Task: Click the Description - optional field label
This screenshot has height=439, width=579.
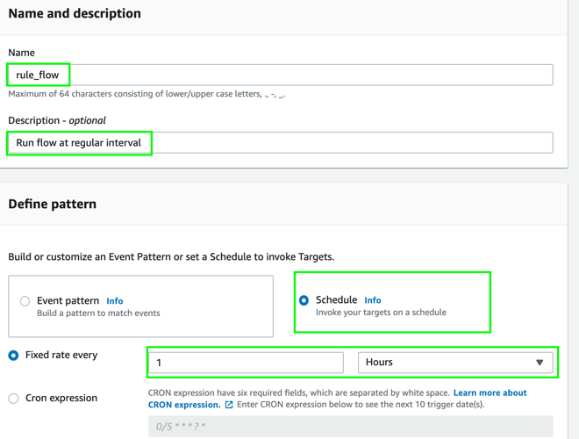Action: pos(57,120)
